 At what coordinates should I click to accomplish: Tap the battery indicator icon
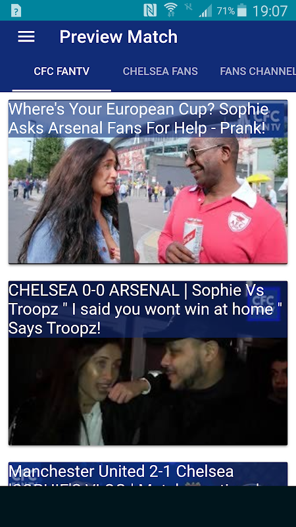pos(242,11)
